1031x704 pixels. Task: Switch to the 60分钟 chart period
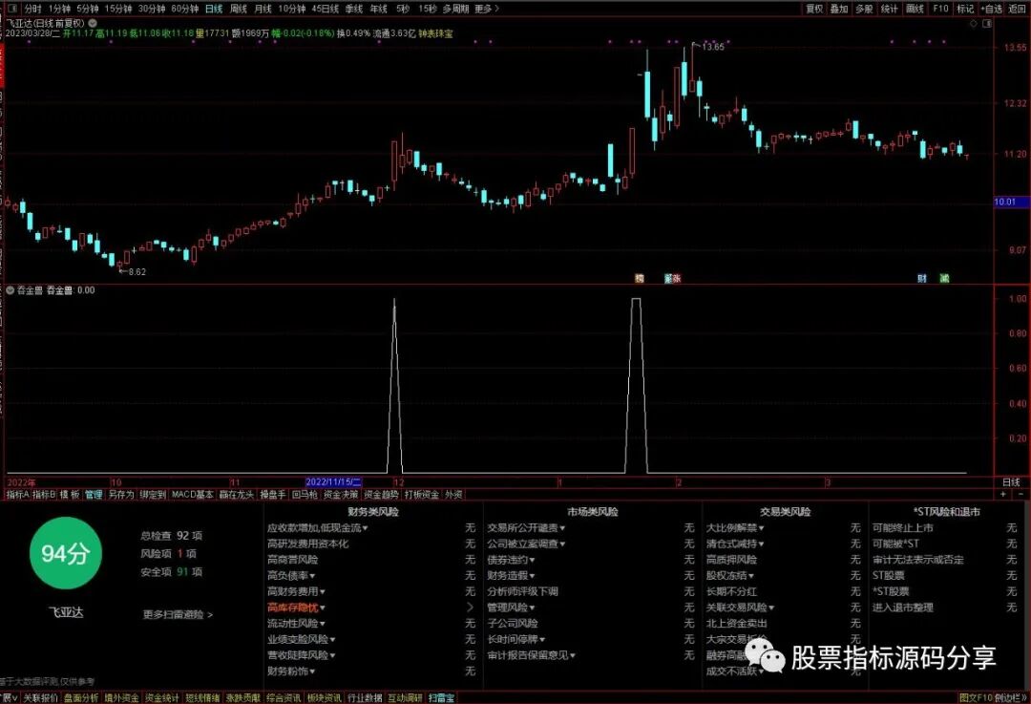coord(185,9)
